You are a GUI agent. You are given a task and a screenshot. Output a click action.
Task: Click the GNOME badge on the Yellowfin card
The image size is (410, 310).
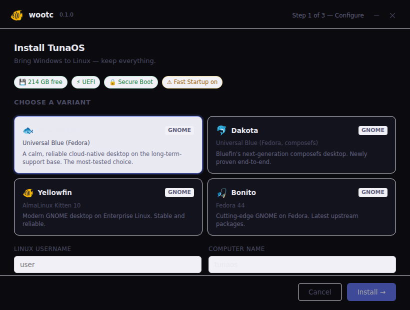(x=179, y=192)
